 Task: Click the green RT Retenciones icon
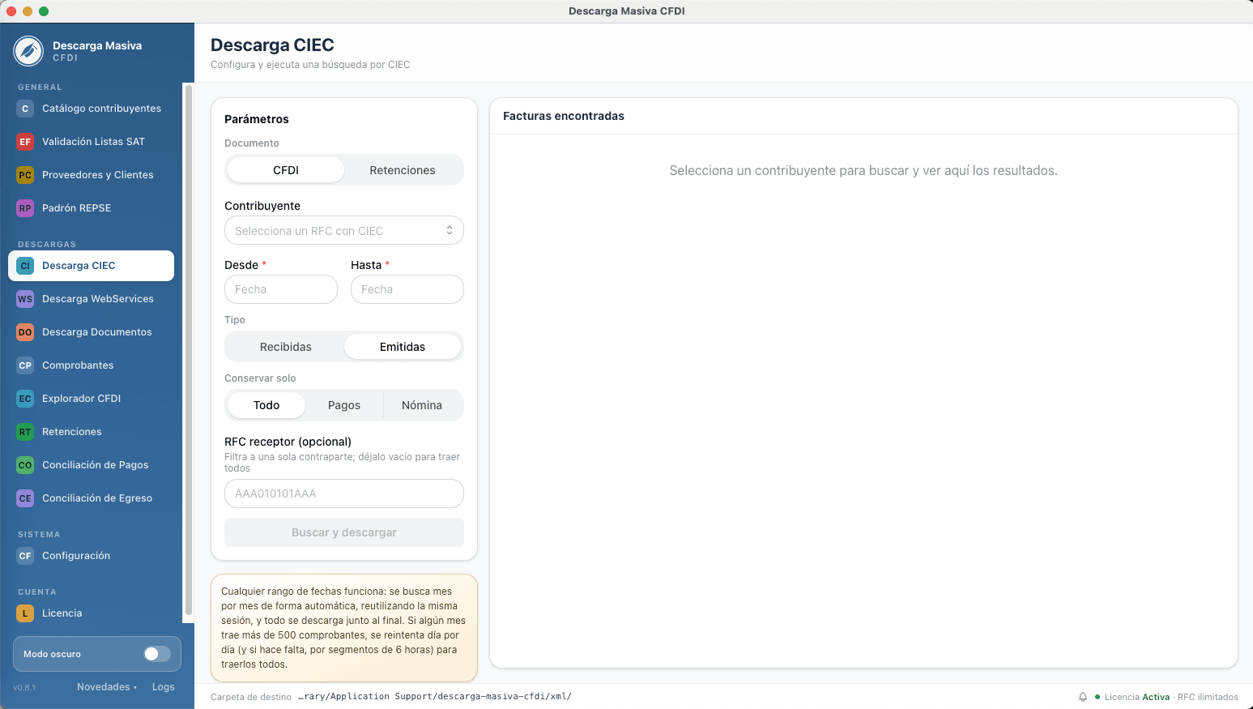coord(25,432)
